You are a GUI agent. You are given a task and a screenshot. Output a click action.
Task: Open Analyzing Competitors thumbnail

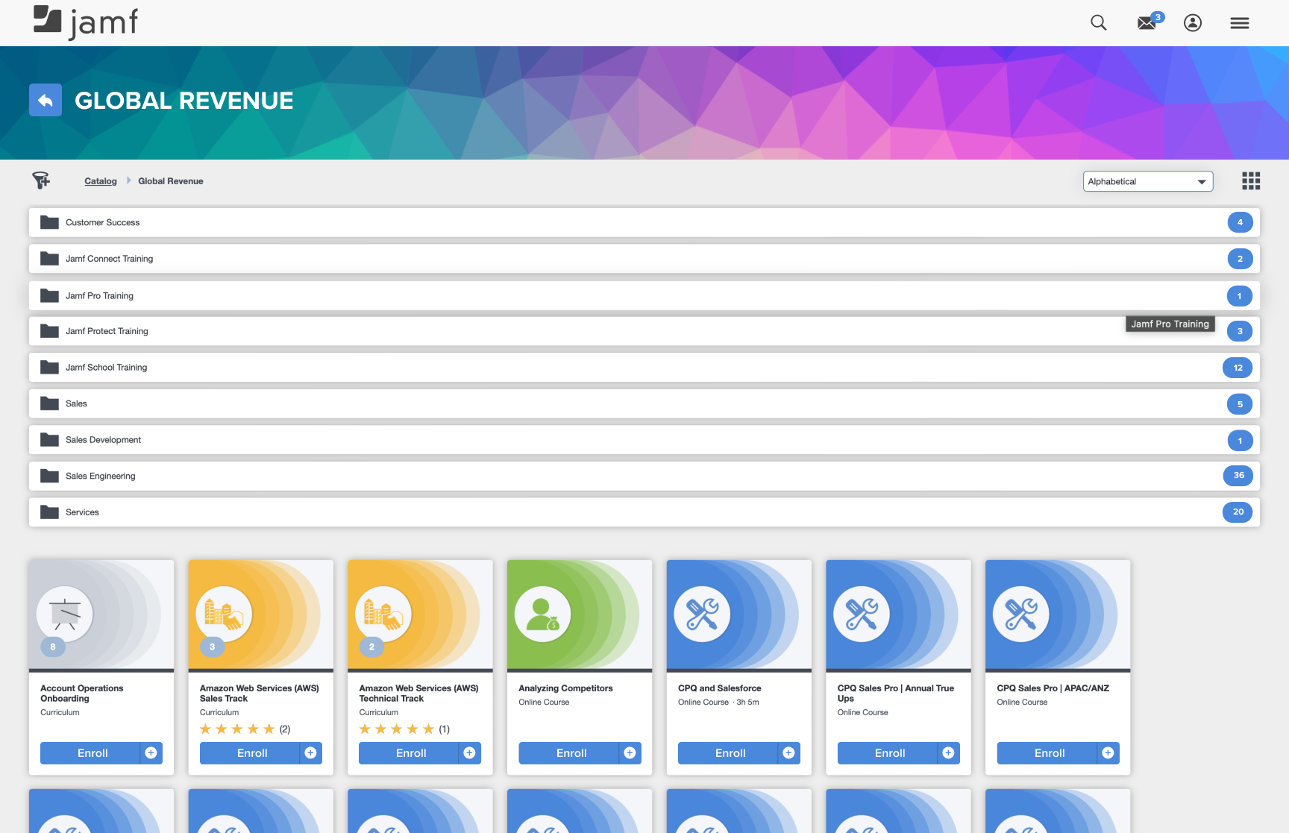(580, 615)
